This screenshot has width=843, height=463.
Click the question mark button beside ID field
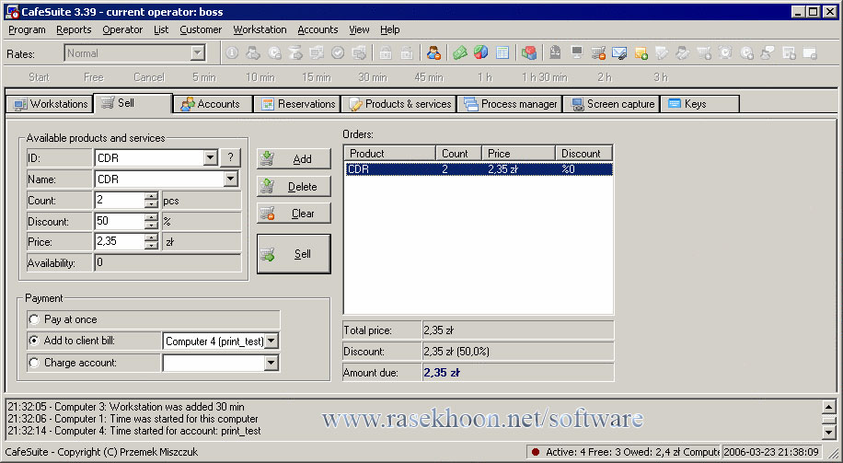[230, 158]
